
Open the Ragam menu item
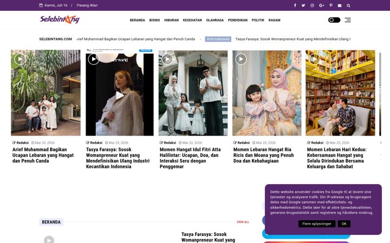274,20
